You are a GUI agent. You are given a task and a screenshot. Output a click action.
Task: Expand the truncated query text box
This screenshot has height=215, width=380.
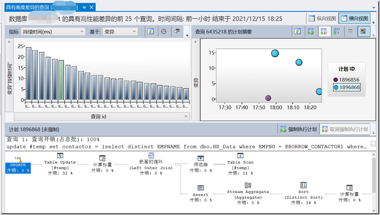[x=373, y=143]
